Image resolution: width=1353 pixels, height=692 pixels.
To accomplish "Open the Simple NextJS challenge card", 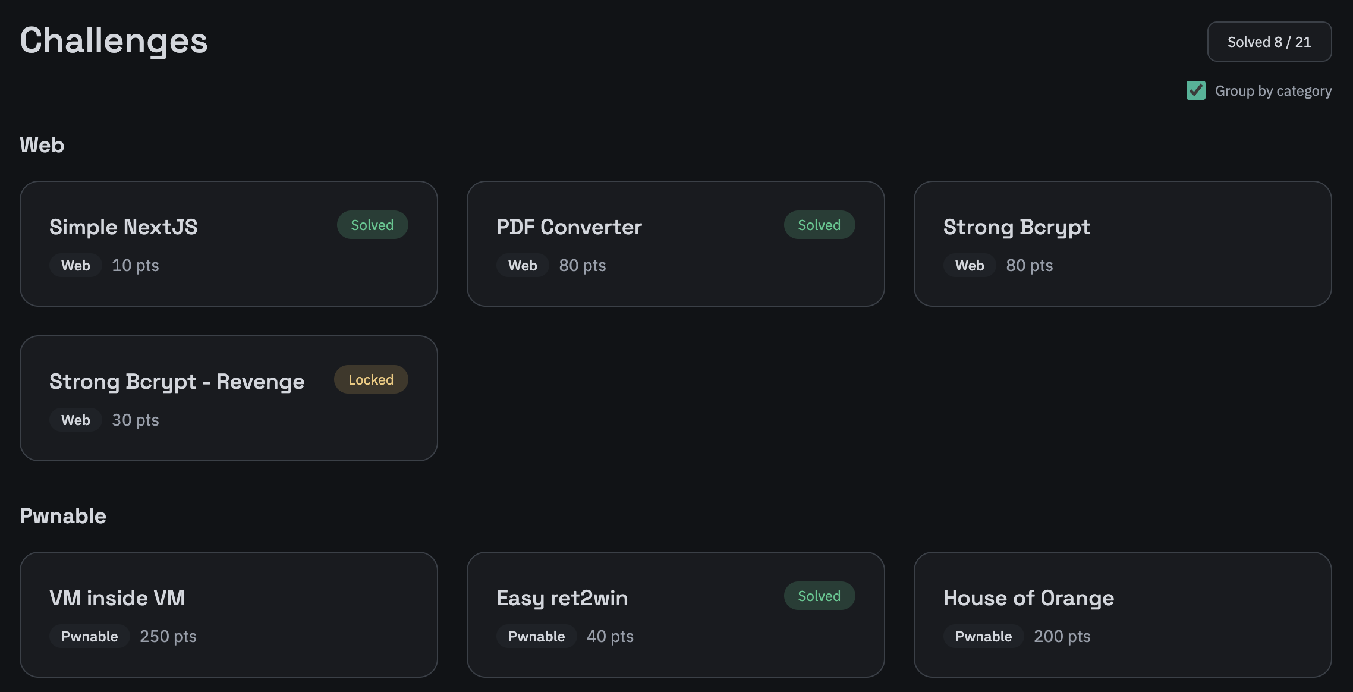I will coord(228,244).
